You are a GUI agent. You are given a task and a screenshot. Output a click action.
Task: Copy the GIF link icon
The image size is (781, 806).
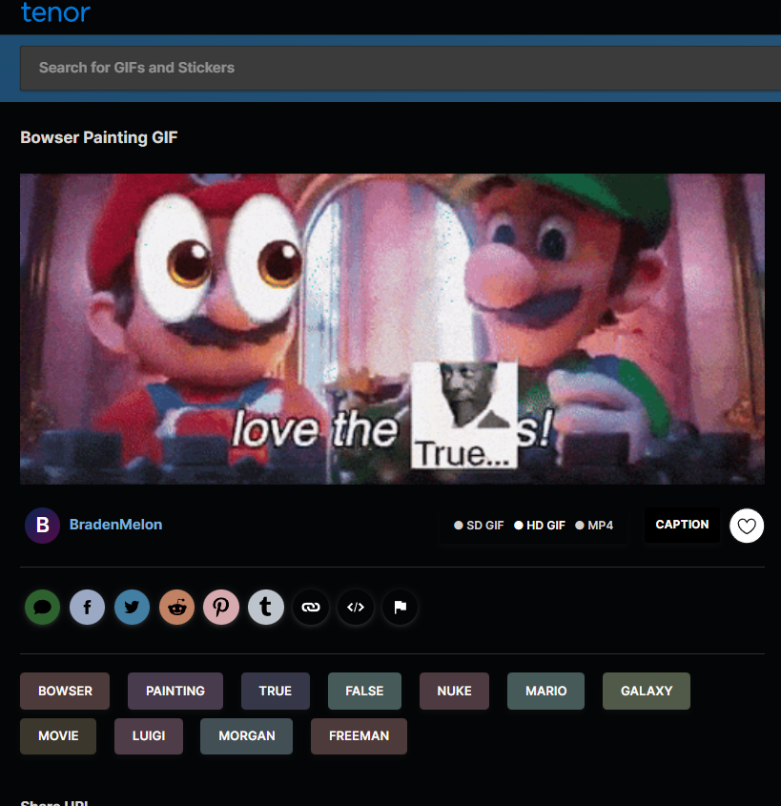pyautogui.click(x=310, y=607)
